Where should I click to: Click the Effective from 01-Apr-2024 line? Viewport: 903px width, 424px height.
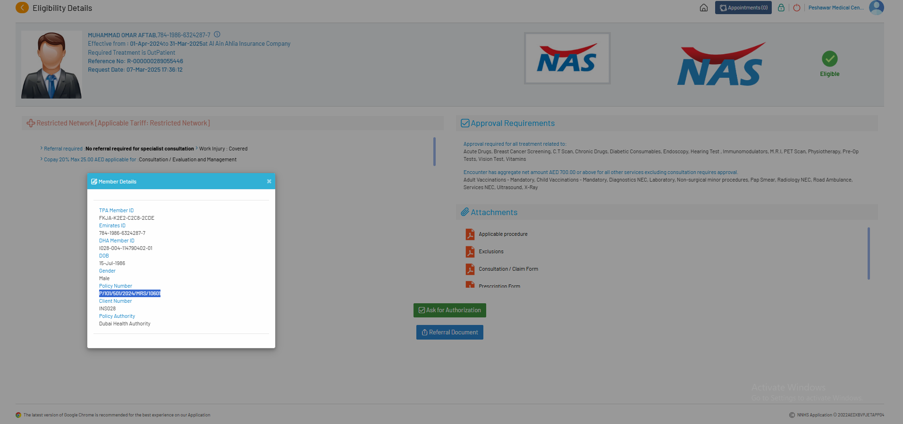coord(189,44)
